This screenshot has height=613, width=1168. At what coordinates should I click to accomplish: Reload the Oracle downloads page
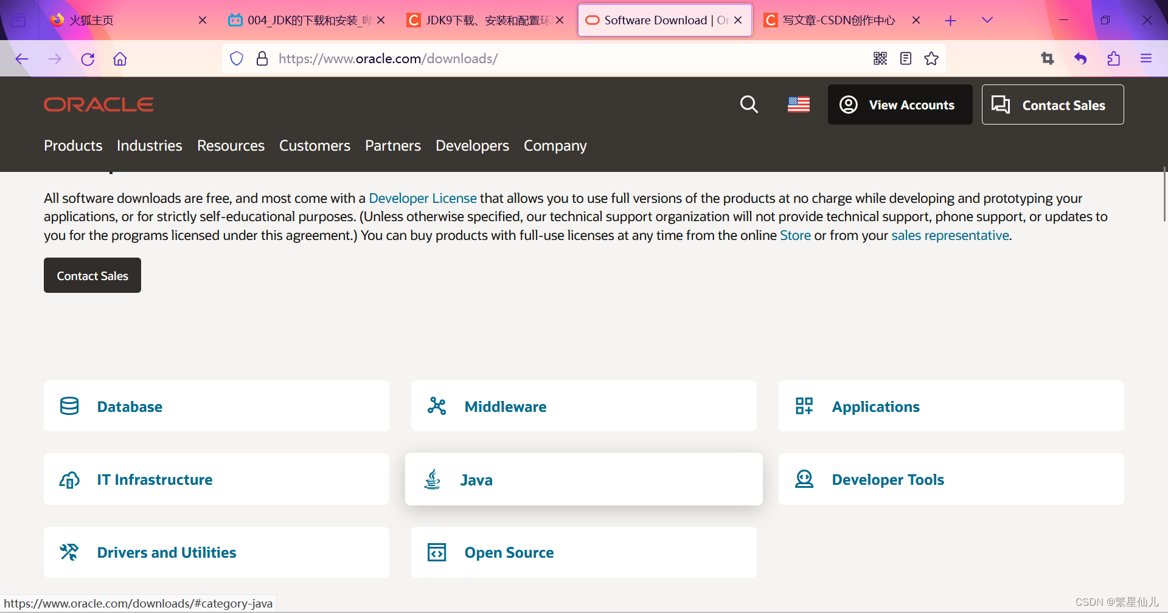(88, 59)
